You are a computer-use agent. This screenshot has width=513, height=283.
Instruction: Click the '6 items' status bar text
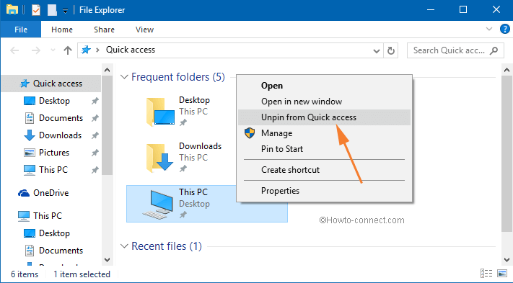click(25, 274)
